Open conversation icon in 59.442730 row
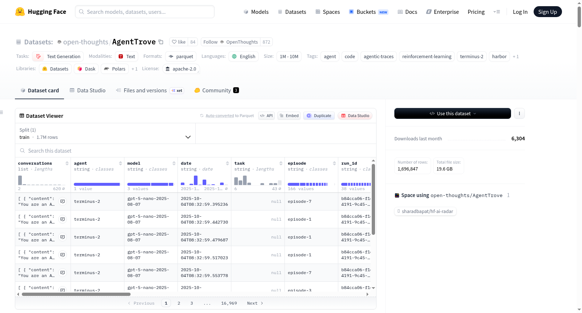The image size is (582, 313). coord(63,219)
